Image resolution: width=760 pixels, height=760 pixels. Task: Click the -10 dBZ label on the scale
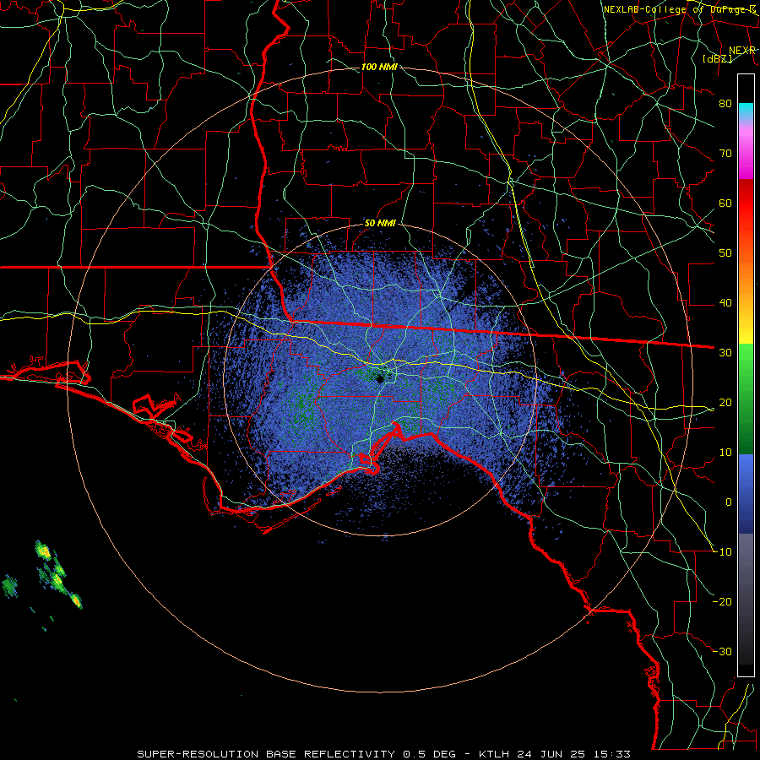[x=723, y=551]
